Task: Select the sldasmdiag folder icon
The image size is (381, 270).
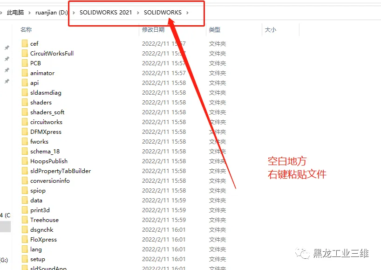Action: point(25,92)
